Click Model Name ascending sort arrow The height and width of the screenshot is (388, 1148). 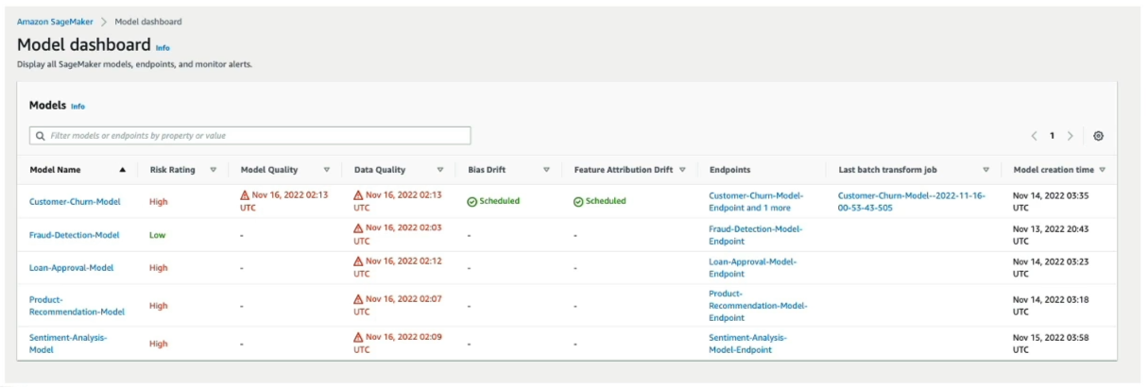coord(122,170)
